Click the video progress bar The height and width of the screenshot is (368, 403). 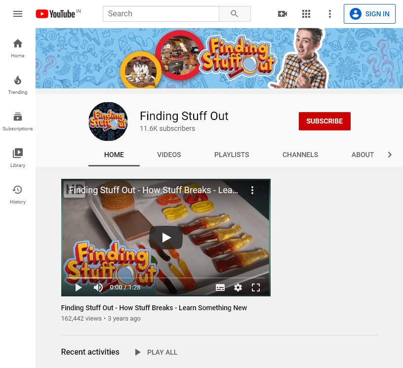(x=166, y=278)
